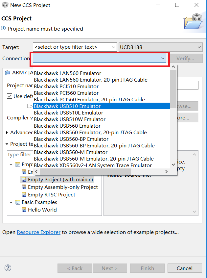Click the info icon beside project name message
This screenshot has width=207, height=278.
point(3,28)
